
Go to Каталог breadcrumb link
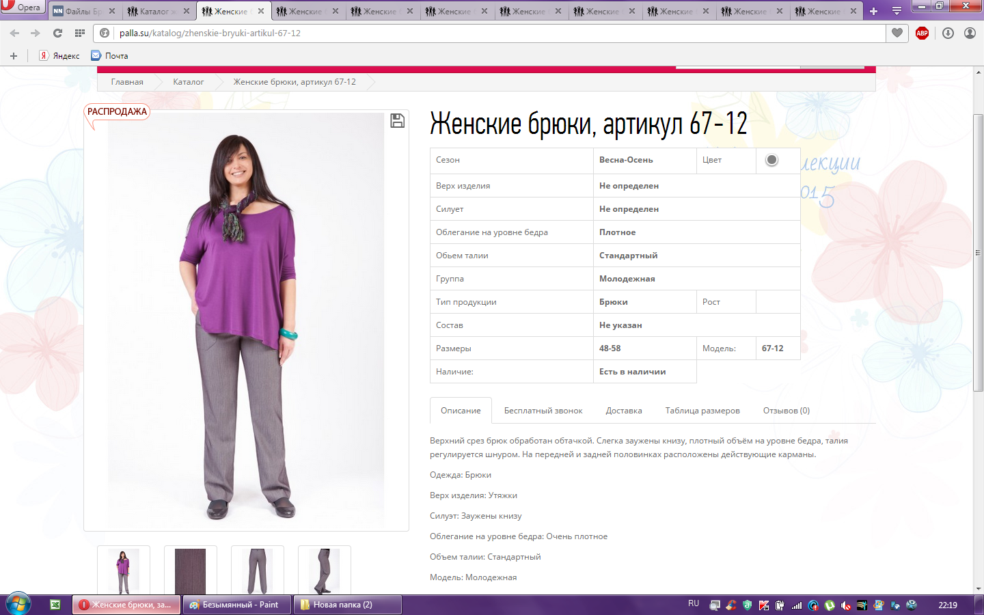188,82
